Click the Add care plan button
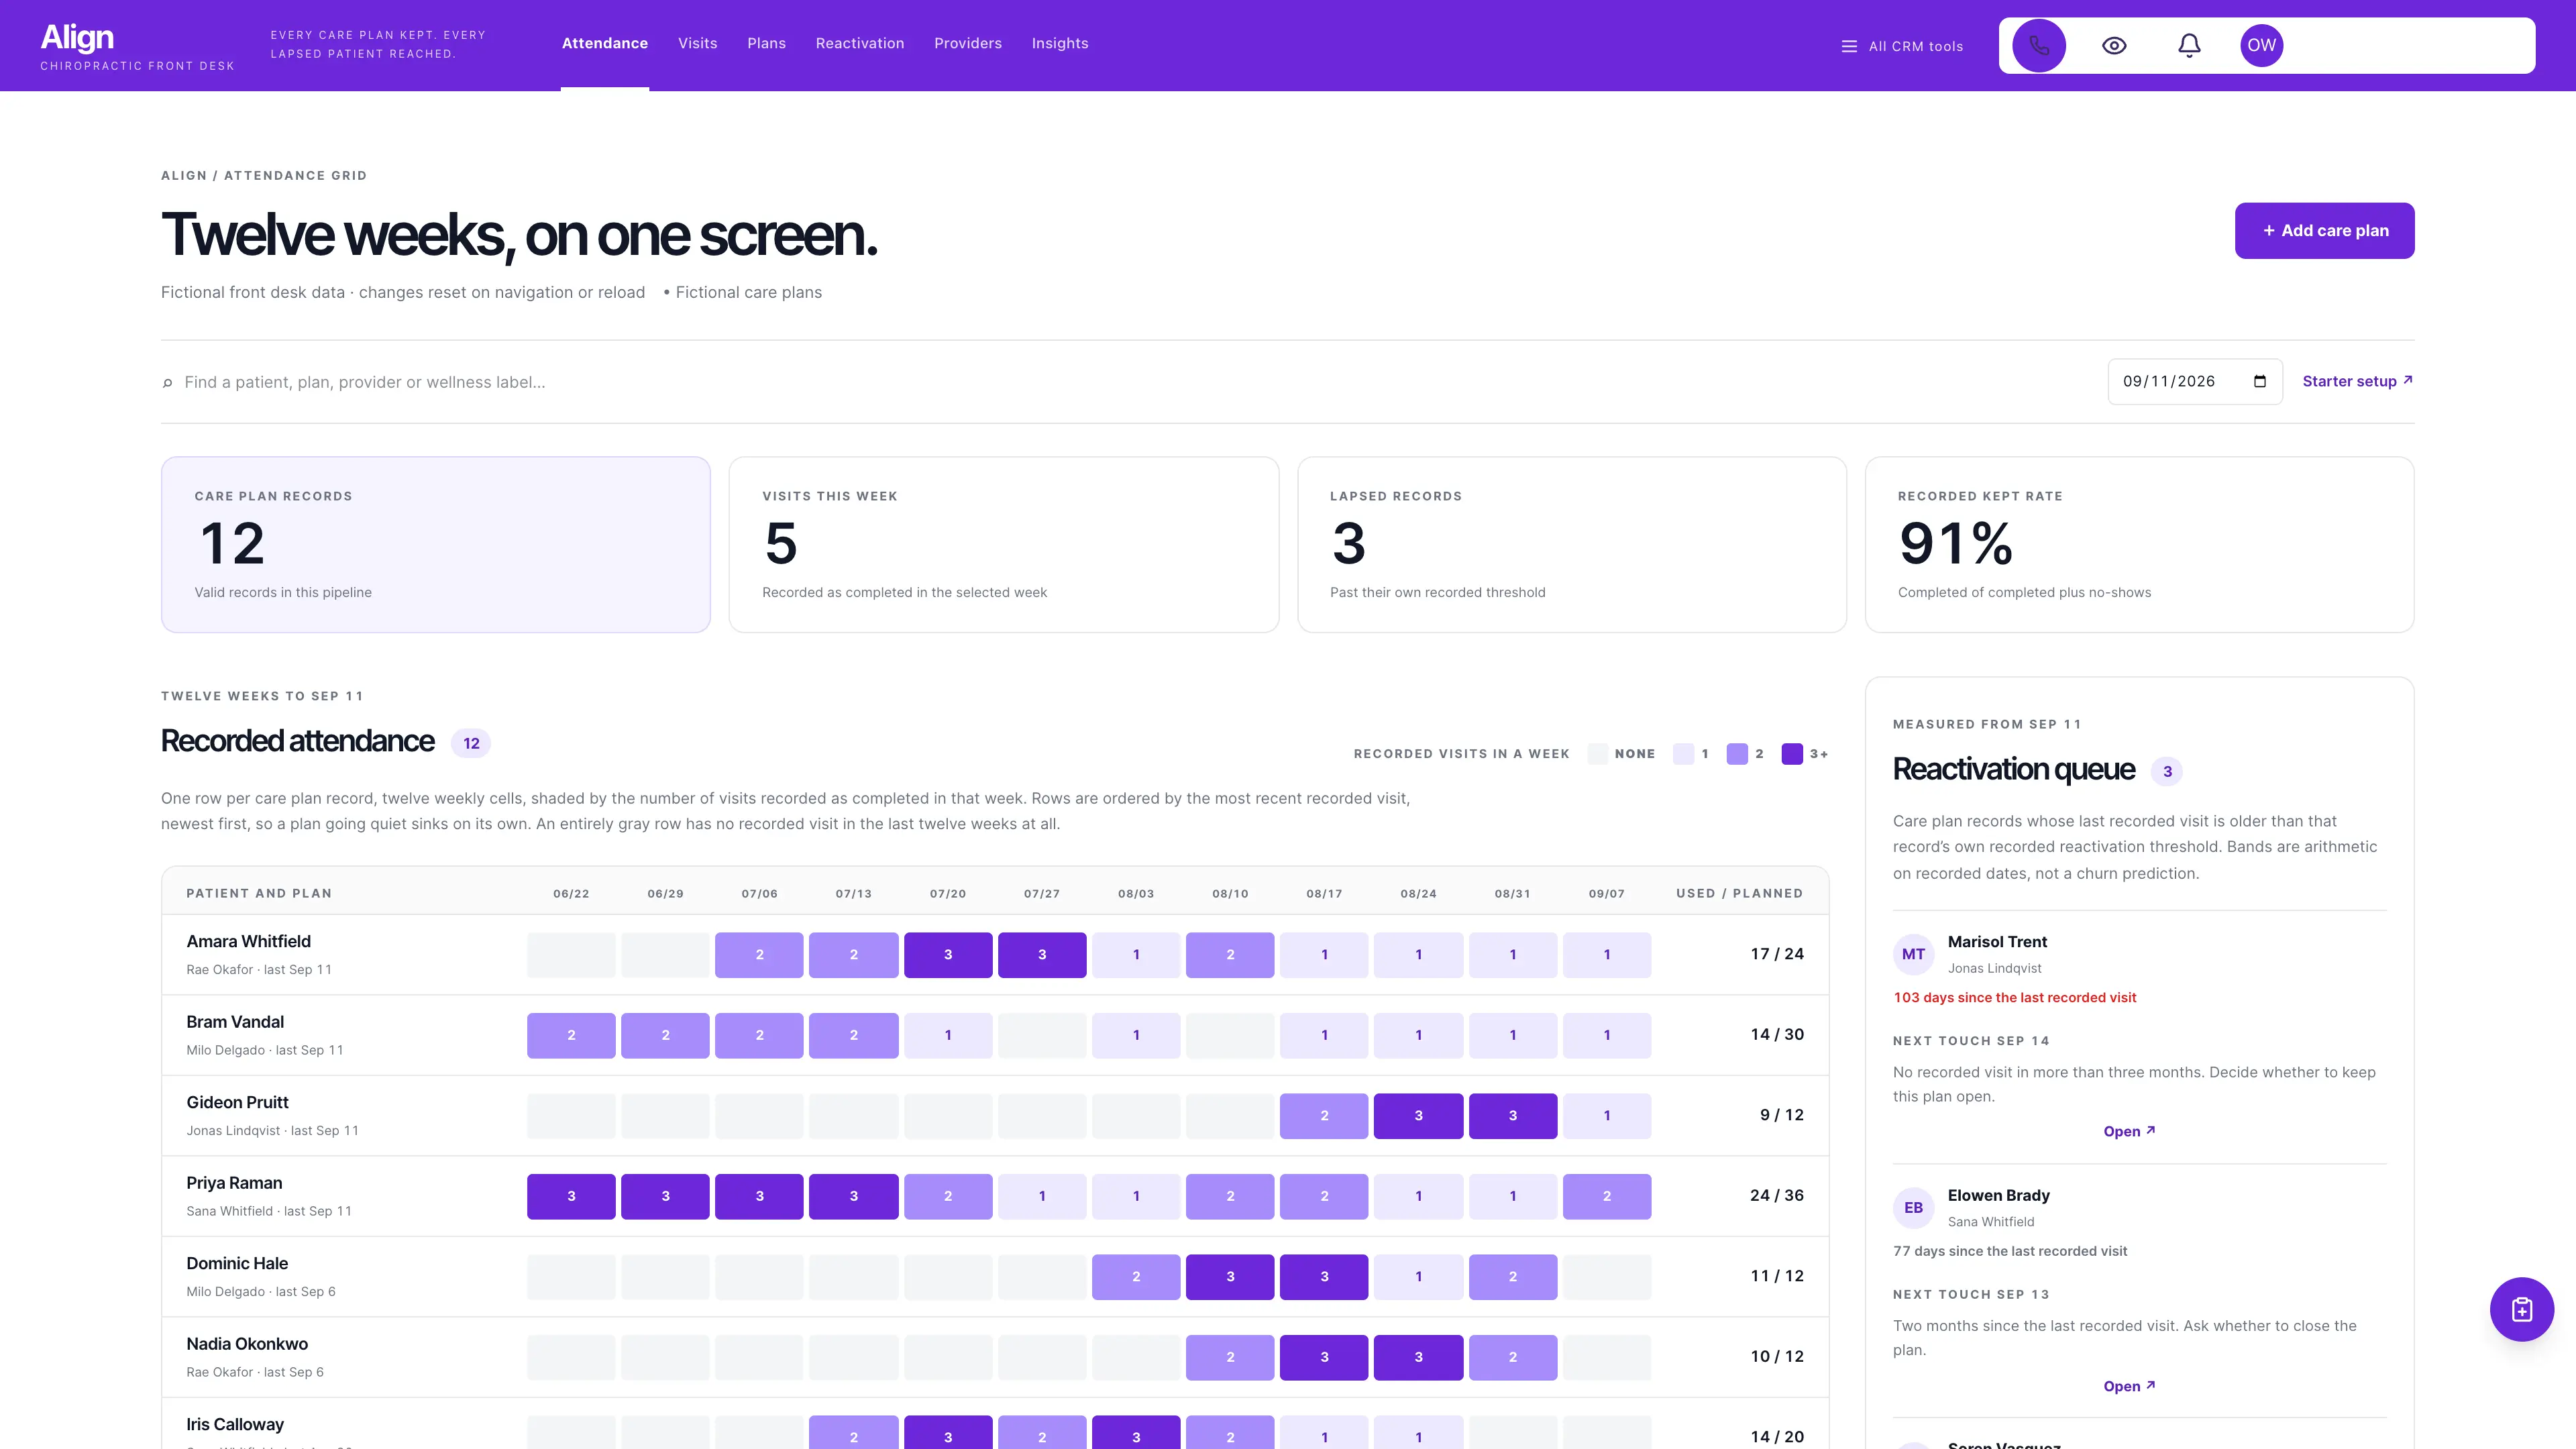The image size is (2576, 1449). (2325, 231)
